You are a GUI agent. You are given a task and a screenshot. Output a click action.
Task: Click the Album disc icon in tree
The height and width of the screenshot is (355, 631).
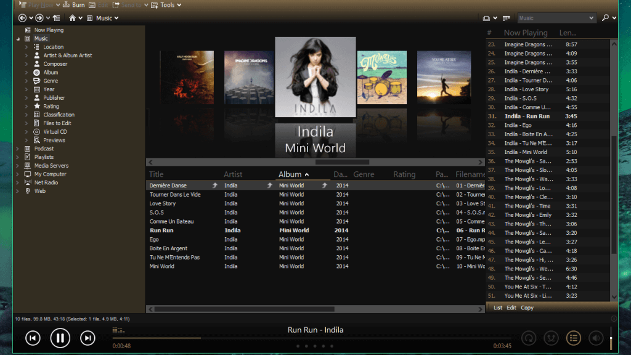(36, 73)
